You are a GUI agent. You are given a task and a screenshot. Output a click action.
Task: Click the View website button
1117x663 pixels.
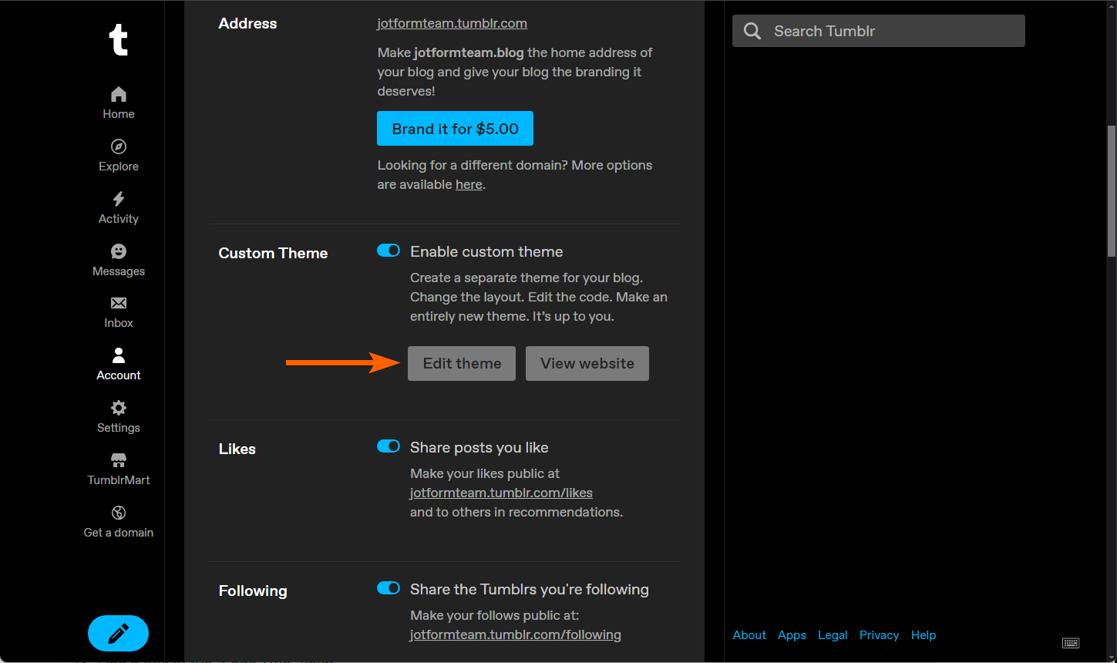pyautogui.click(x=587, y=363)
